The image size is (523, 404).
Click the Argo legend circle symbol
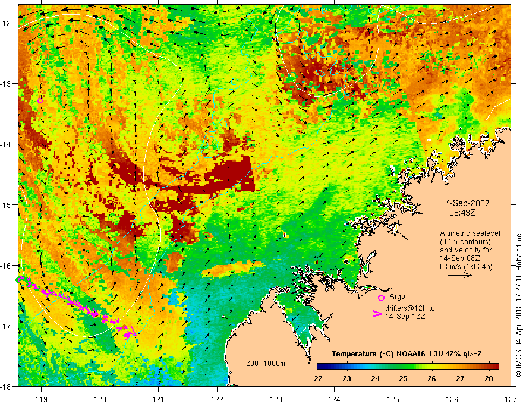click(x=381, y=298)
